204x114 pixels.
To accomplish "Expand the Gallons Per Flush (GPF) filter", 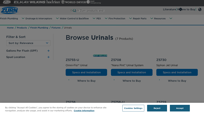I will (x=48, y=51).
